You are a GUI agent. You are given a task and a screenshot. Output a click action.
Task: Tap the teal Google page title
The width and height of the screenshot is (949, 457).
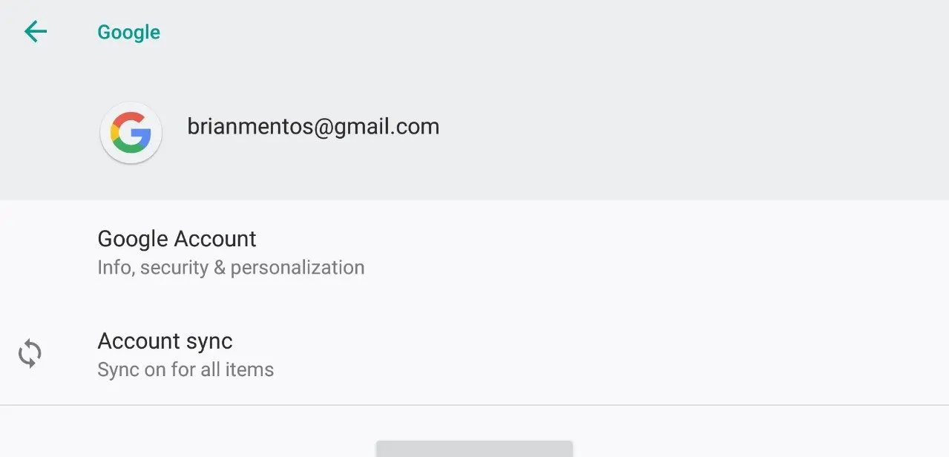129,32
